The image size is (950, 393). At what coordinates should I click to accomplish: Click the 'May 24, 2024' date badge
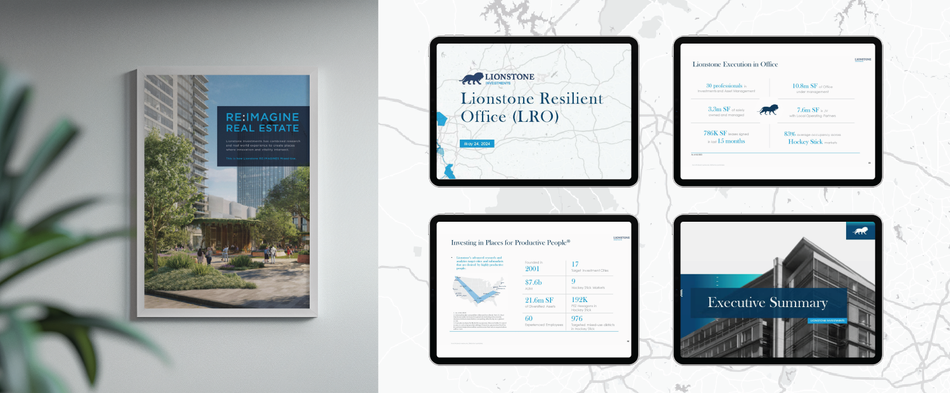click(477, 144)
